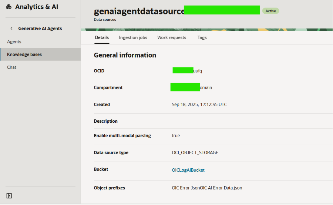Click the Created label
Image resolution: width=333 pixels, height=205 pixels.
[x=102, y=104]
